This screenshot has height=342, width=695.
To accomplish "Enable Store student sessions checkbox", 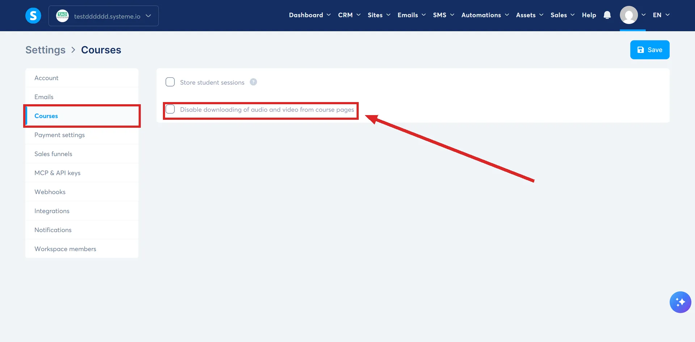I will [x=170, y=82].
